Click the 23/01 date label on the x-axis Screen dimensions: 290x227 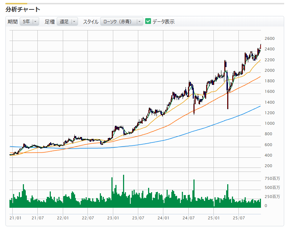[x=113, y=218]
